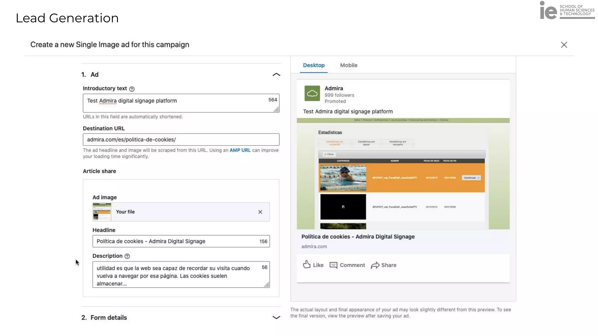Switch to the Mobile preview tab

click(348, 65)
